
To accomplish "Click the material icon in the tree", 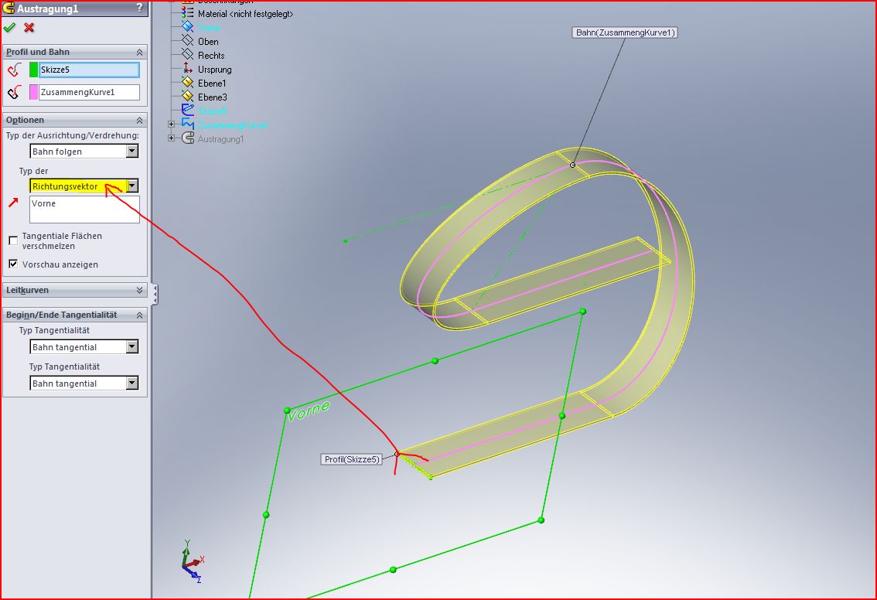I will click(187, 12).
